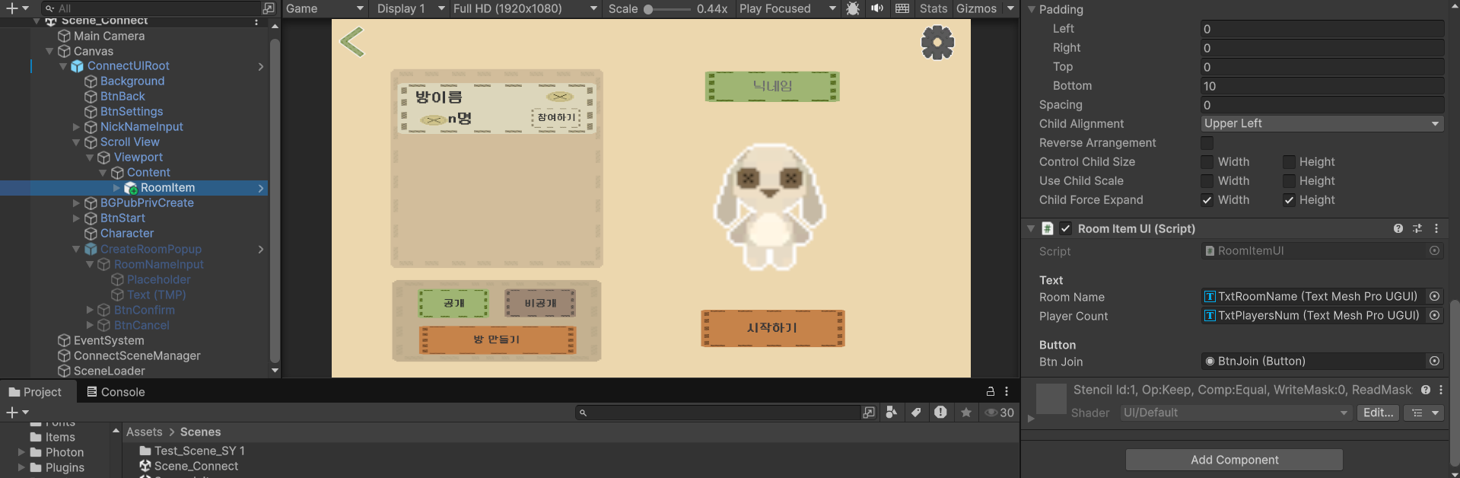Open Project panel three-dots menu
The height and width of the screenshot is (478, 1460).
pyautogui.click(x=1007, y=391)
